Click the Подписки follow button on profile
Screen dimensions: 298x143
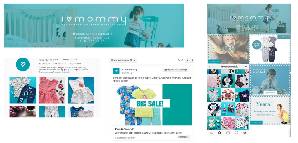65,59
